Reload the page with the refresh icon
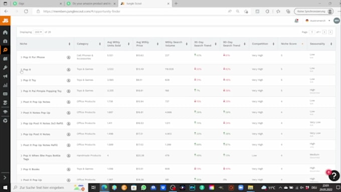 (26, 12)
